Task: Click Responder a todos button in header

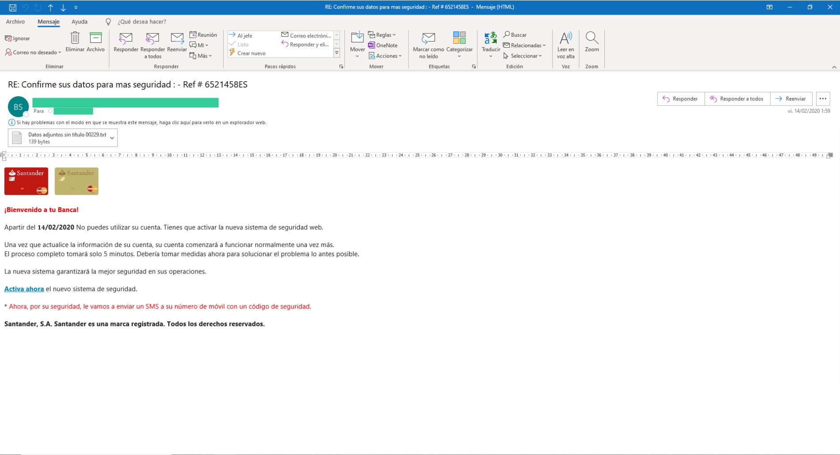Action: [x=737, y=99]
